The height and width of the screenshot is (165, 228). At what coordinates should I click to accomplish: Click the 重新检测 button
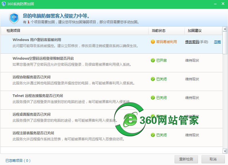(186, 159)
